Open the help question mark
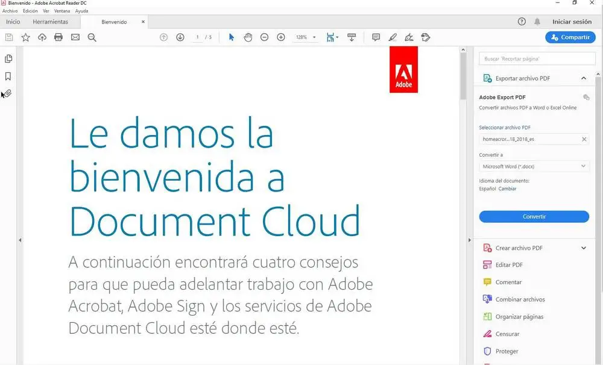This screenshot has height=365, width=603. (x=522, y=22)
